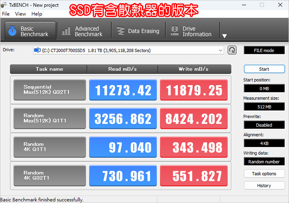Click the Random 4K Q1T1 task button
The image size is (289, 203).
tap(50, 147)
